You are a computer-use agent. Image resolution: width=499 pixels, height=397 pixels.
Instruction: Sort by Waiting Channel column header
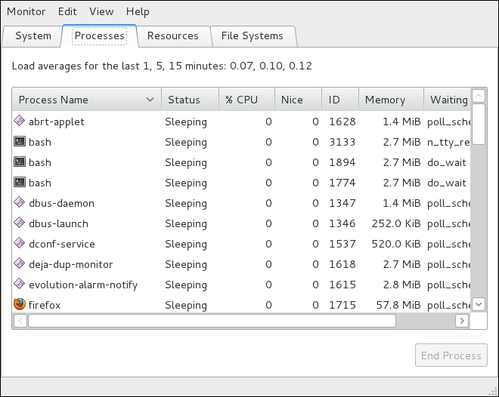click(x=447, y=100)
